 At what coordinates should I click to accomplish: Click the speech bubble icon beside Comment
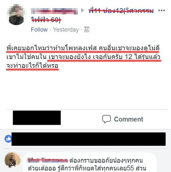(107, 119)
